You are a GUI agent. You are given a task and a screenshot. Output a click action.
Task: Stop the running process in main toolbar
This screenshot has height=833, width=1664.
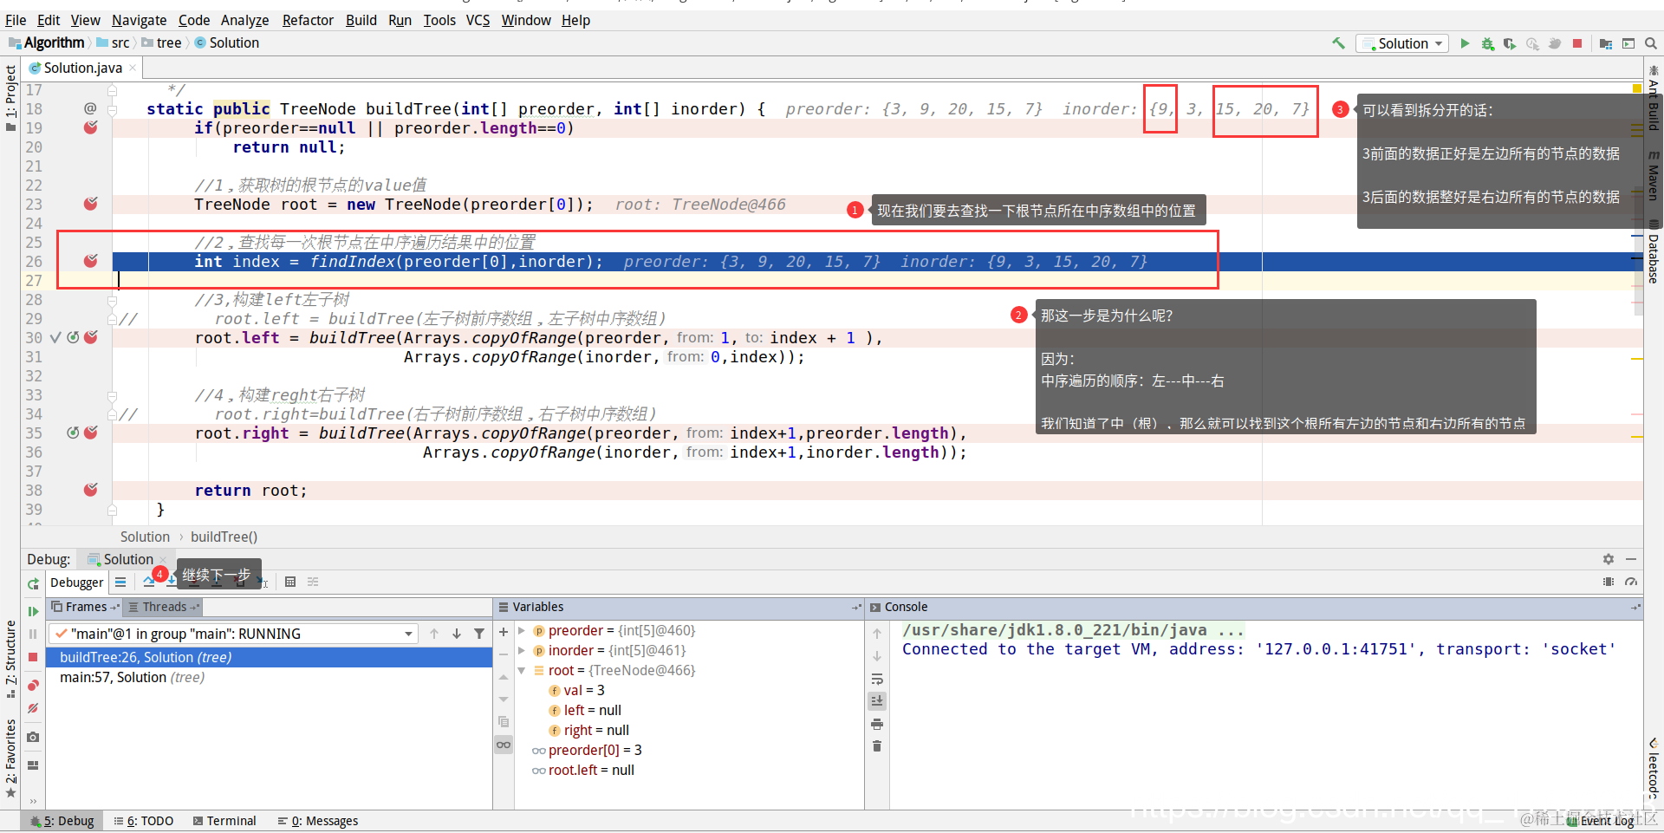[1577, 43]
